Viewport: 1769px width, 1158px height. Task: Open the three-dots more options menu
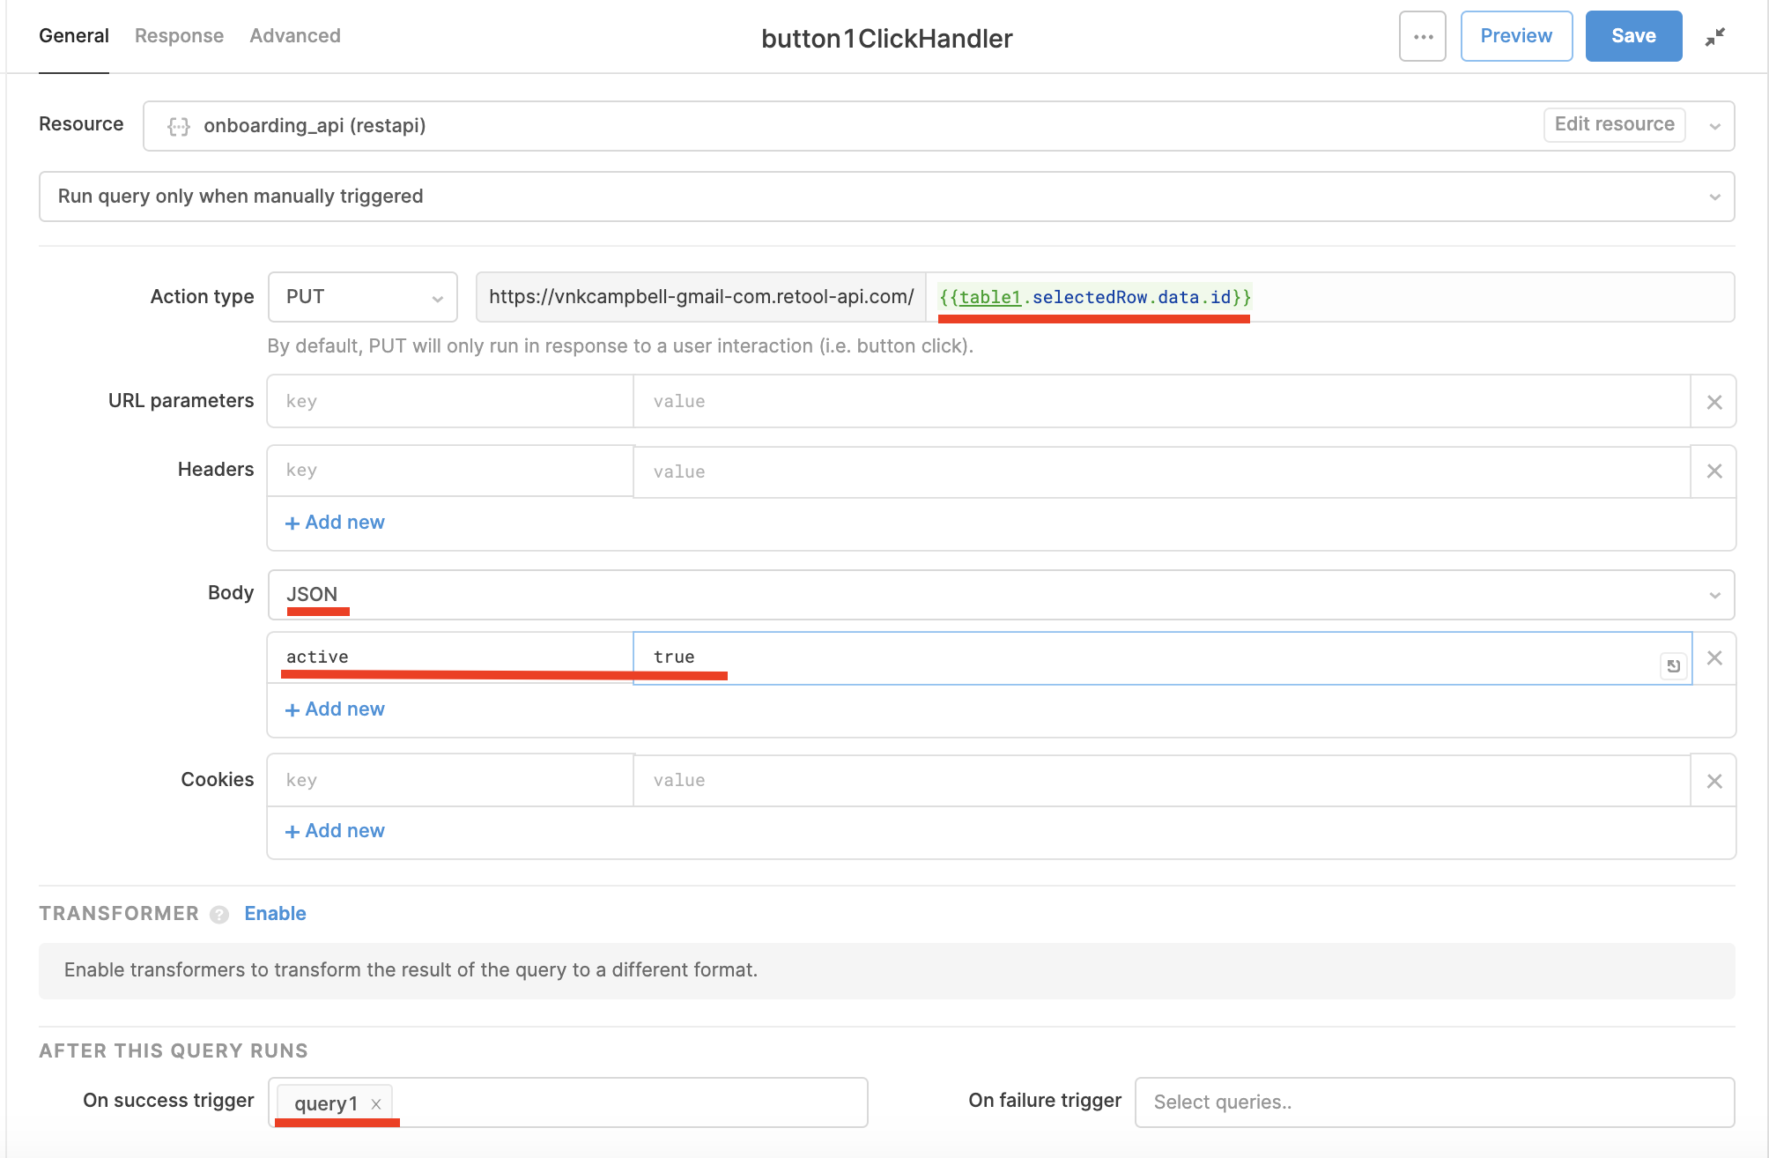[1422, 36]
